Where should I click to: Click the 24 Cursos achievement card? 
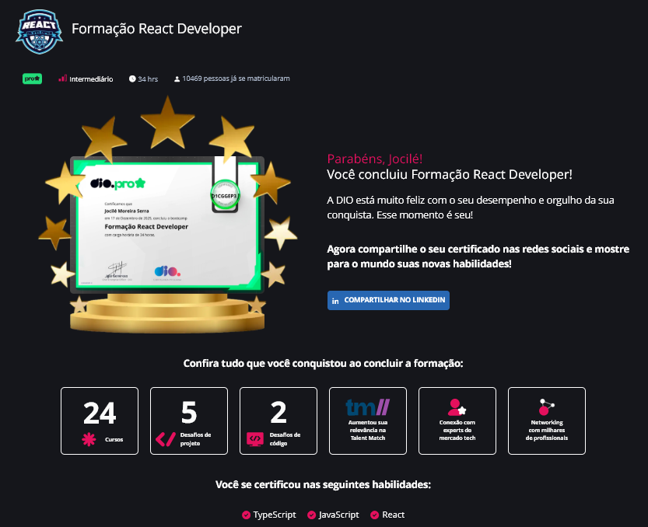99,421
